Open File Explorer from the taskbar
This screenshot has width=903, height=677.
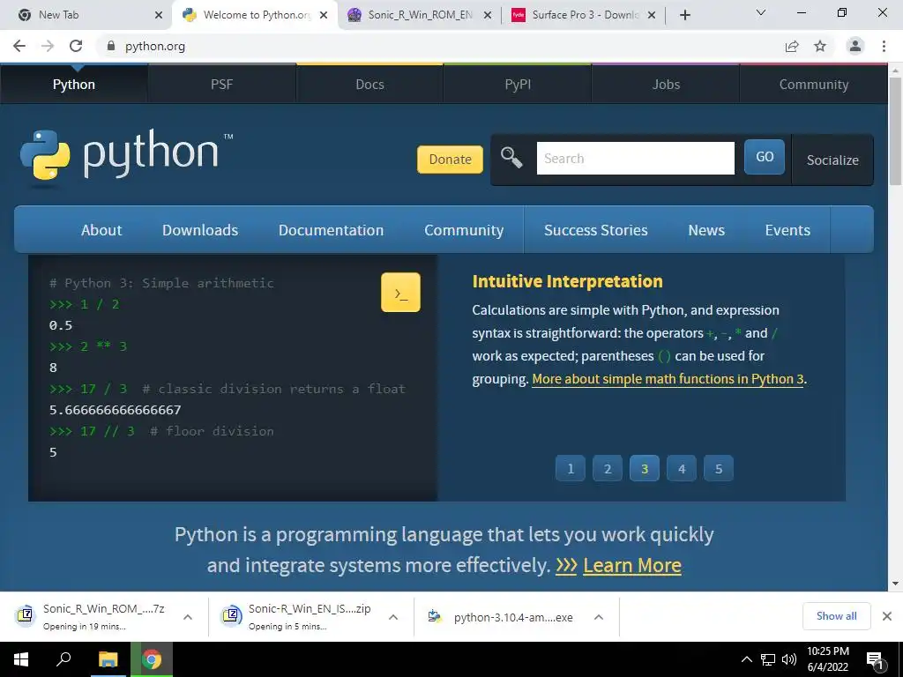[x=108, y=659]
